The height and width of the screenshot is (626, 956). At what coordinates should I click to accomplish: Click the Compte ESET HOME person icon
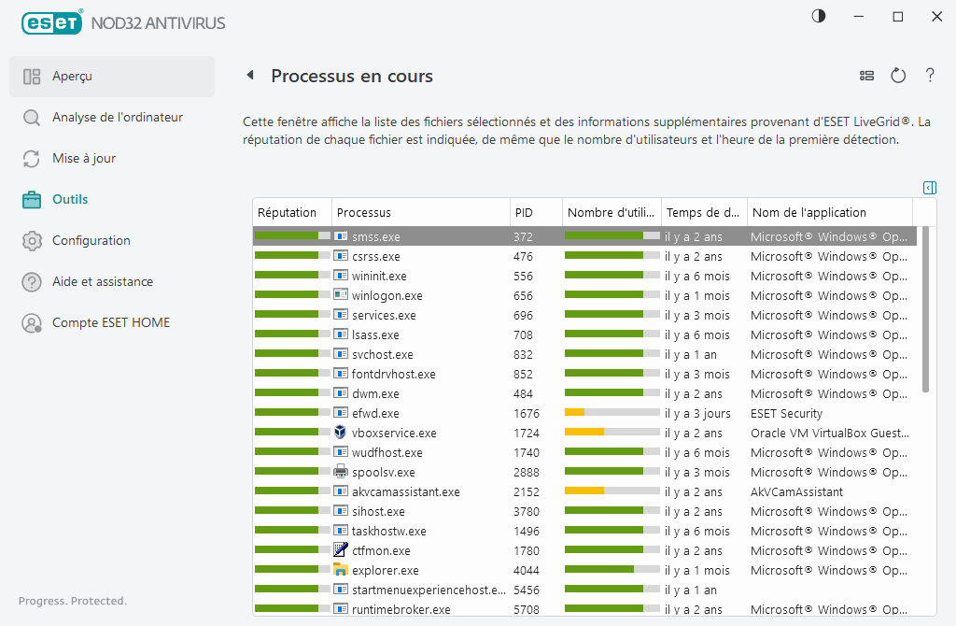31,322
